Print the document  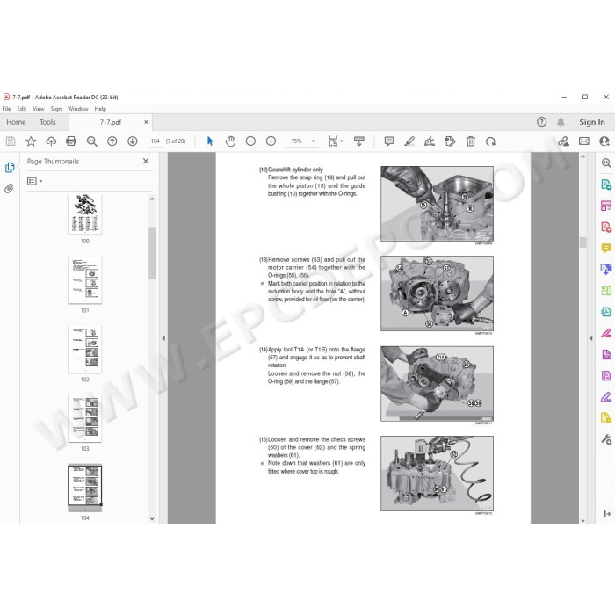click(71, 141)
